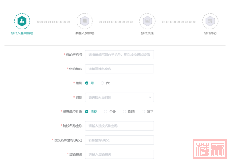The height and width of the screenshot is (161, 230).
Task: Click the 报名人基础信息 step label
Action: point(22,33)
